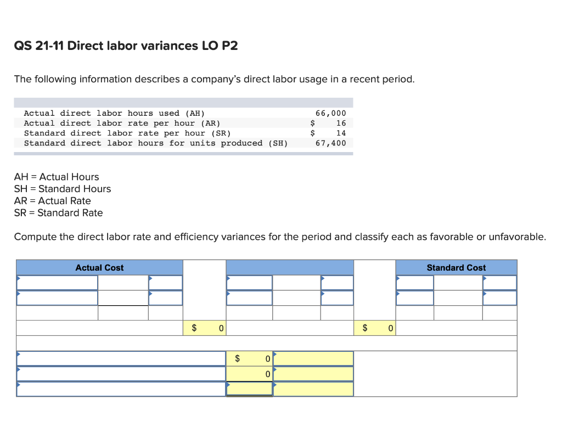Viewport: 562px width, 421px height.
Task: Open first-row left dropdown under Actual Cost
Action: tap(57, 283)
